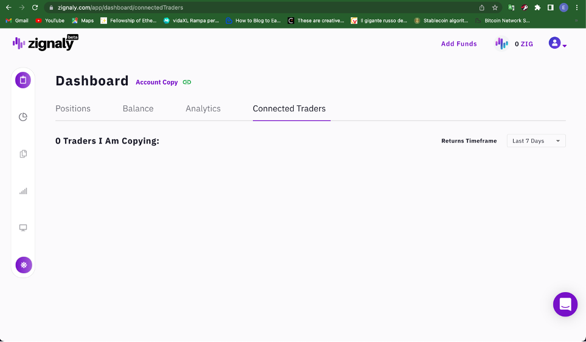Screen dimensions: 586x342
Task: Switch to the Analytics tab
Action: [x=203, y=108]
